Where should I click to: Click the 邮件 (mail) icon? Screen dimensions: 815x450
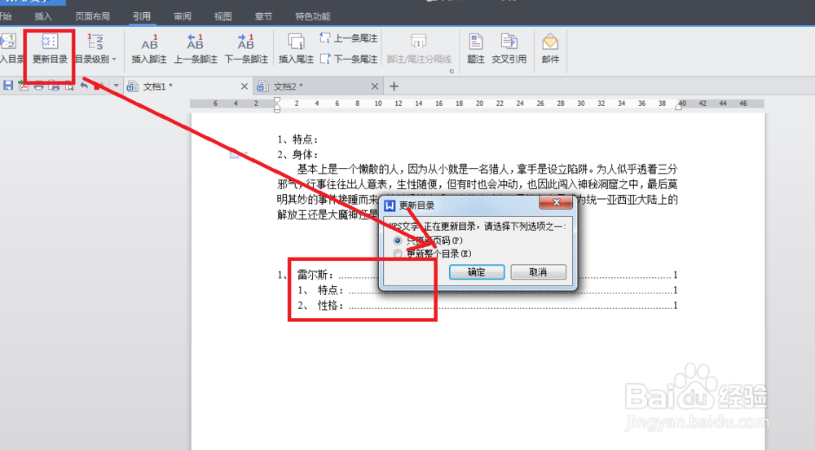(x=550, y=42)
